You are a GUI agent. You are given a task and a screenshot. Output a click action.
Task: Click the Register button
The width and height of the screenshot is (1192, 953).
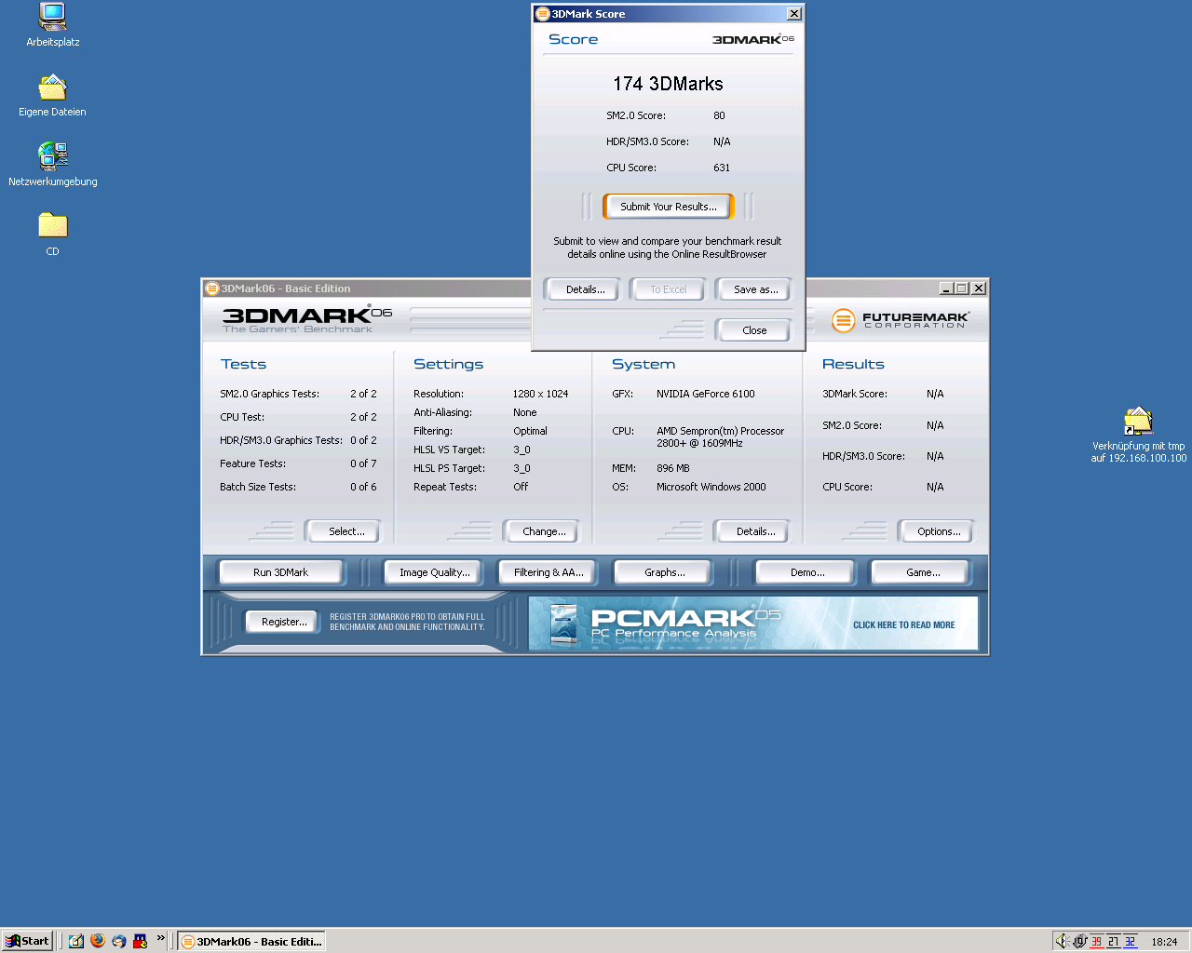point(284,622)
